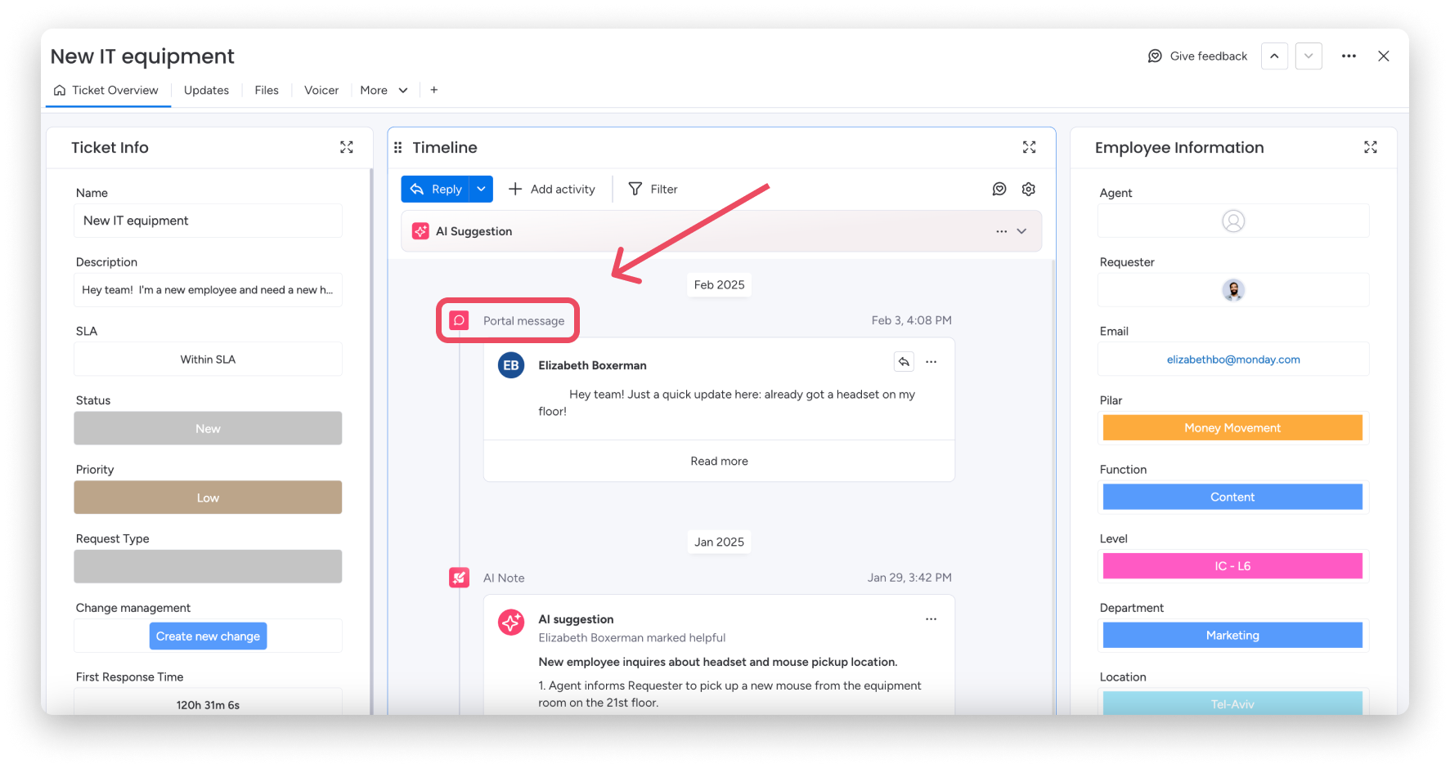
Task: Open the Files tab
Action: pos(267,90)
